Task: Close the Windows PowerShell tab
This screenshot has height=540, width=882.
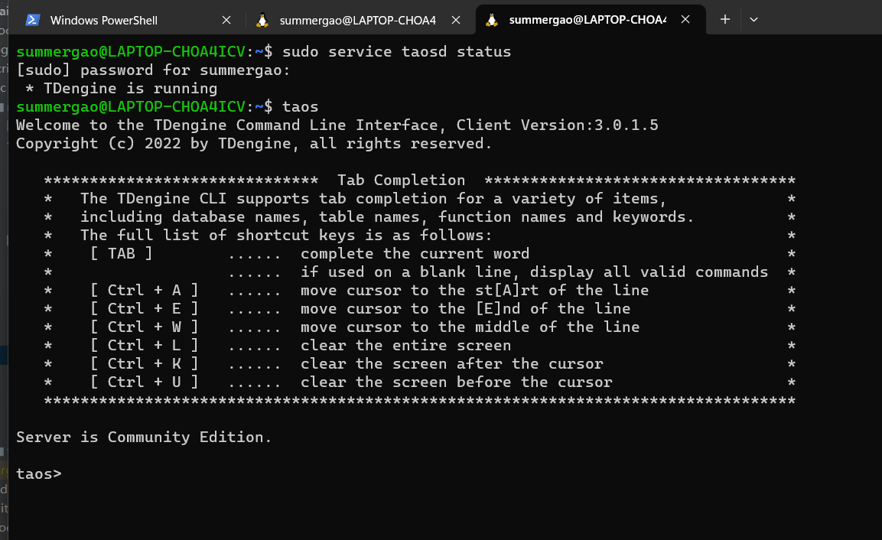Action: [x=226, y=19]
